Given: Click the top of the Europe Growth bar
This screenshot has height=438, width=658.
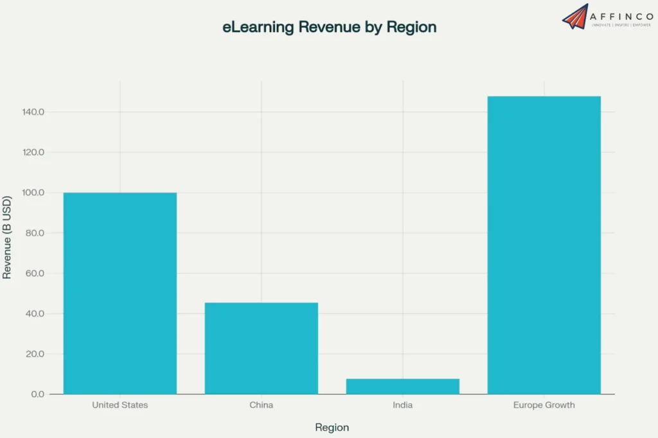Looking at the screenshot, I should coord(544,98).
